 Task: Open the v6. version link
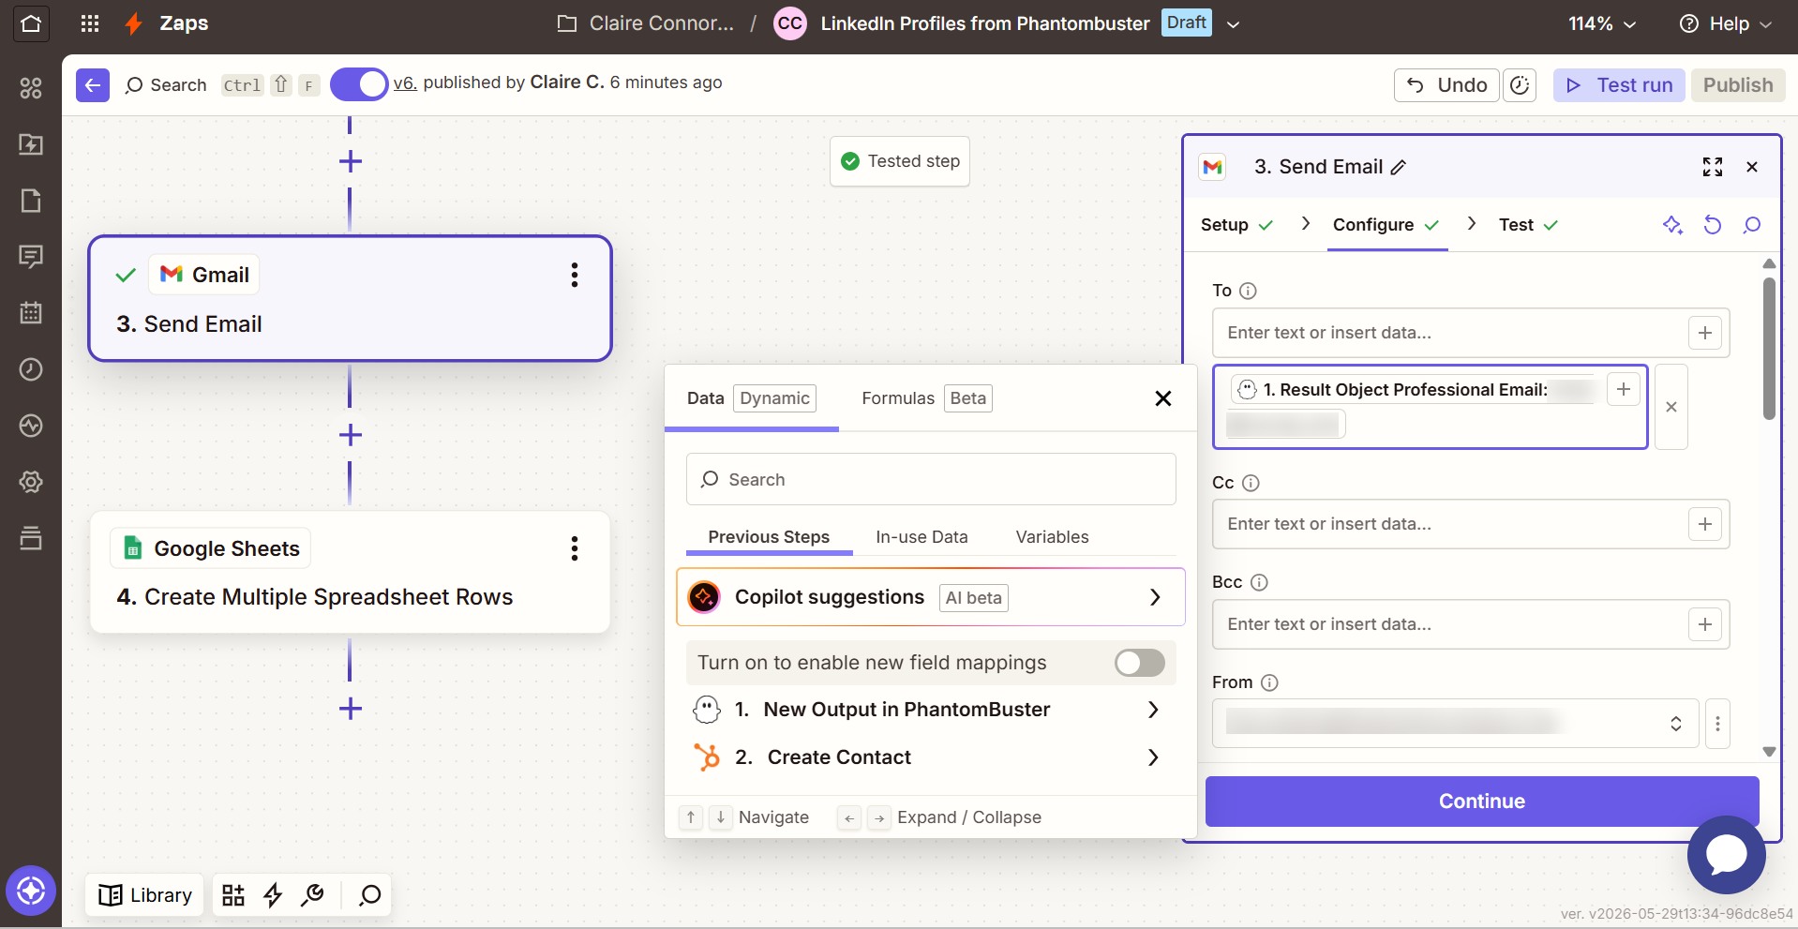click(405, 82)
